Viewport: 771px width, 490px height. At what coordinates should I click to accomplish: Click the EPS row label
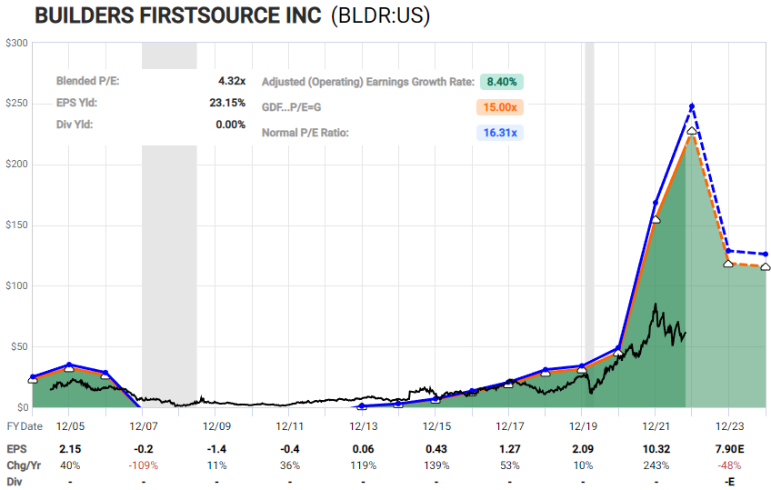pyautogui.click(x=16, y=449)
